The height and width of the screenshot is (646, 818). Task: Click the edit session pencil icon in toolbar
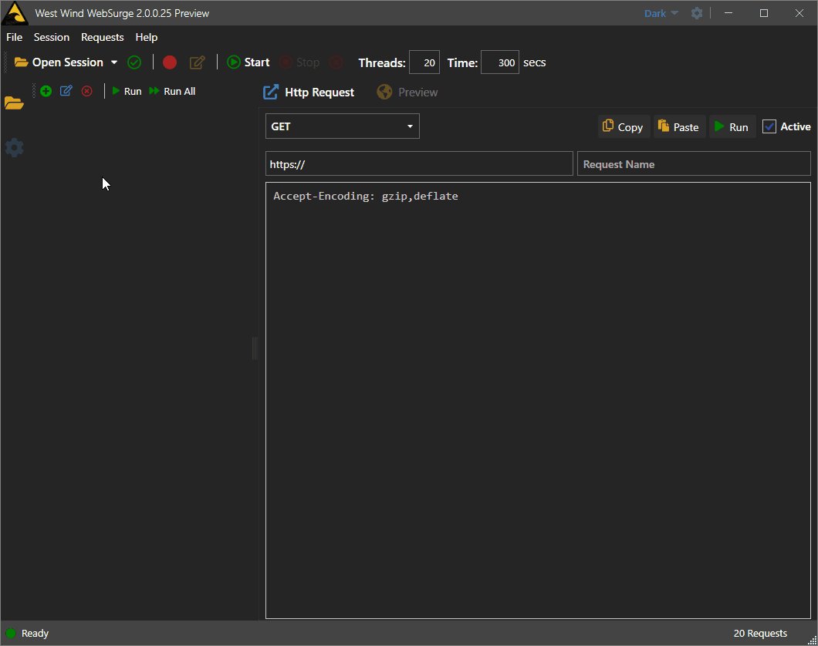pyautogui.click(x=198, y=62)
